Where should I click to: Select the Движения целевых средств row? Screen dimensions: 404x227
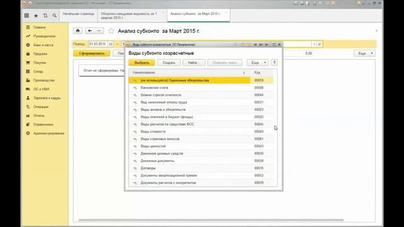click(201, 153)
